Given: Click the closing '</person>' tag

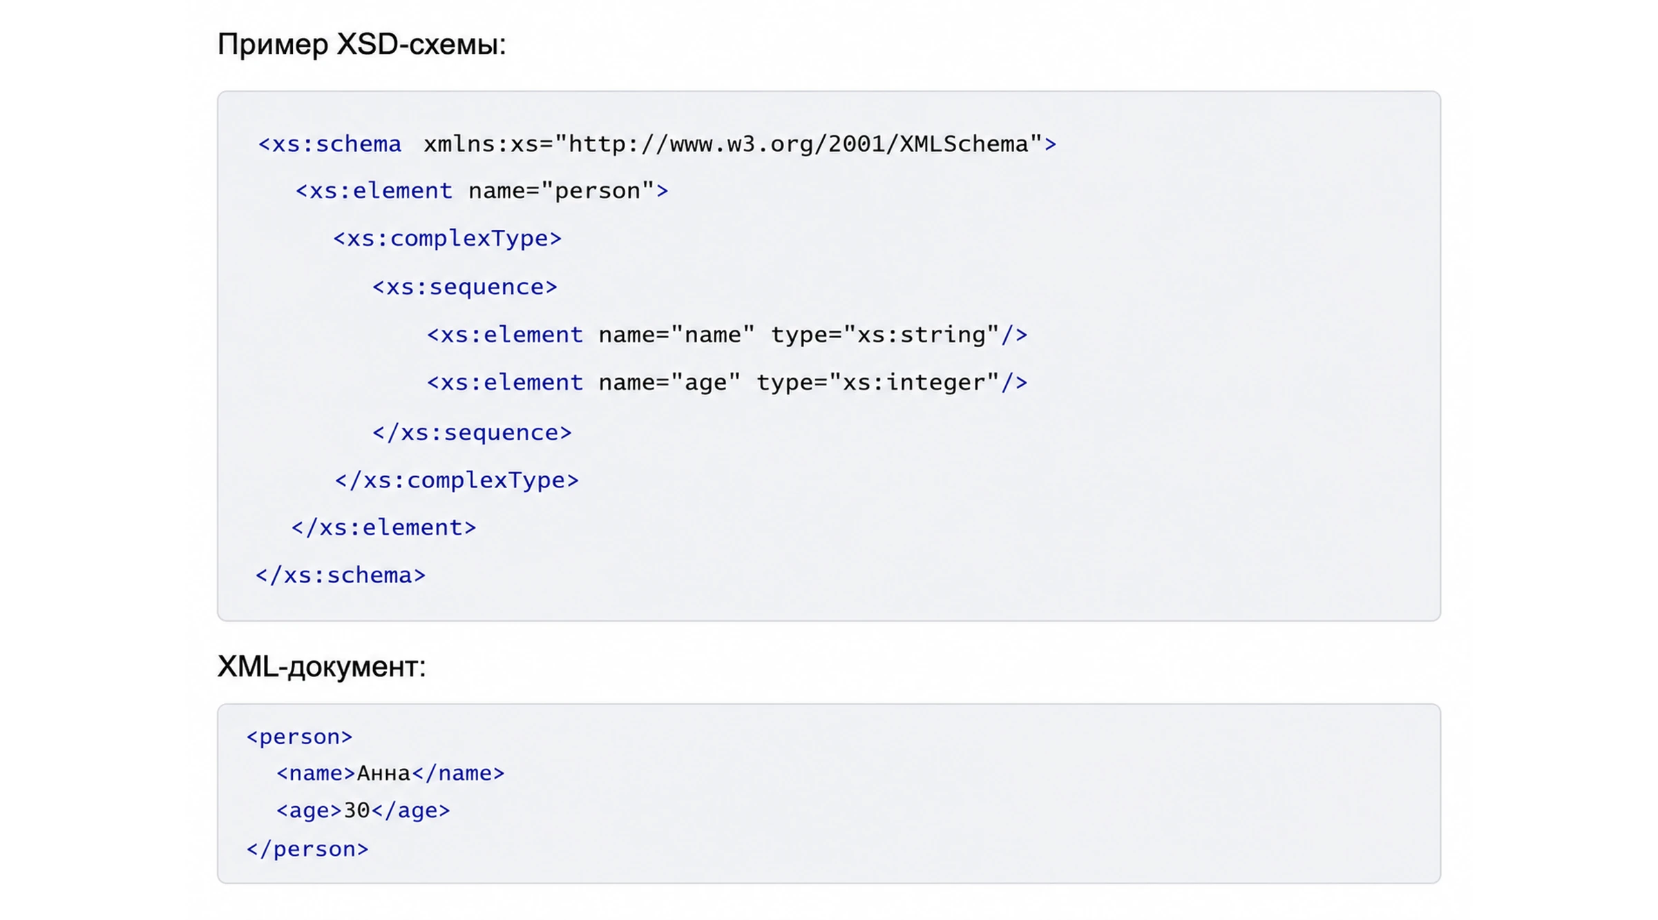Looking at the screenshot, I should (x=307, y=849).
